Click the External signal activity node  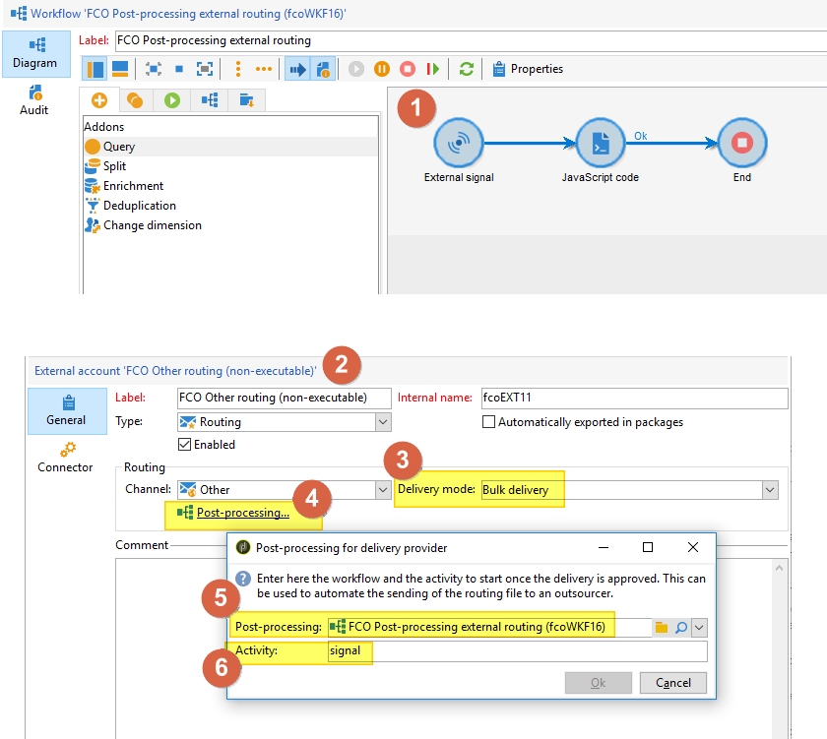458,144
